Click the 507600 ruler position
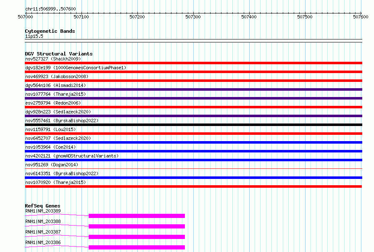374x252 pixels. tap(361, 17)
